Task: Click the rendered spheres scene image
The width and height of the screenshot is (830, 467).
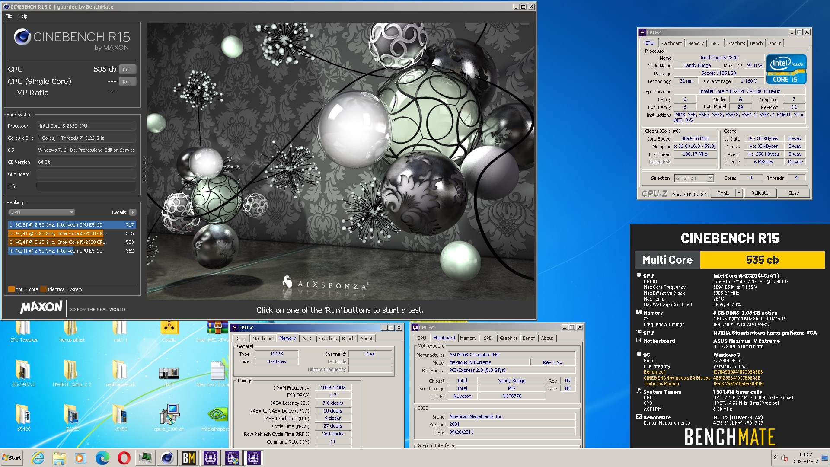Action: [340, 161]
